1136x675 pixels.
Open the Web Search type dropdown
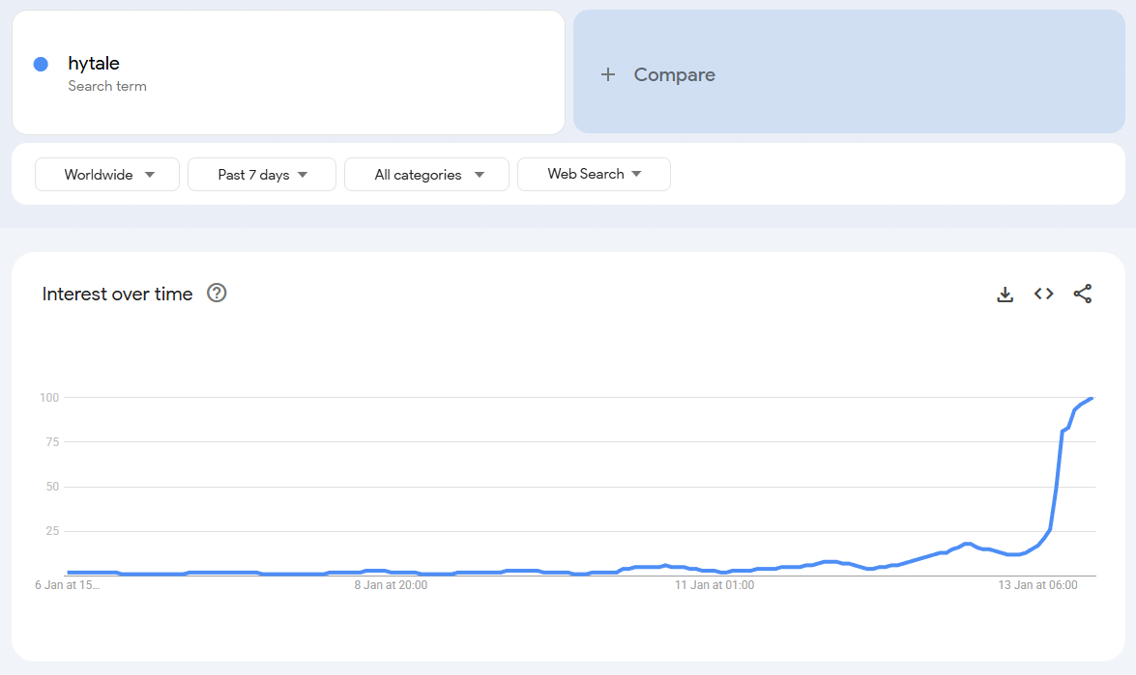point(594,174)
